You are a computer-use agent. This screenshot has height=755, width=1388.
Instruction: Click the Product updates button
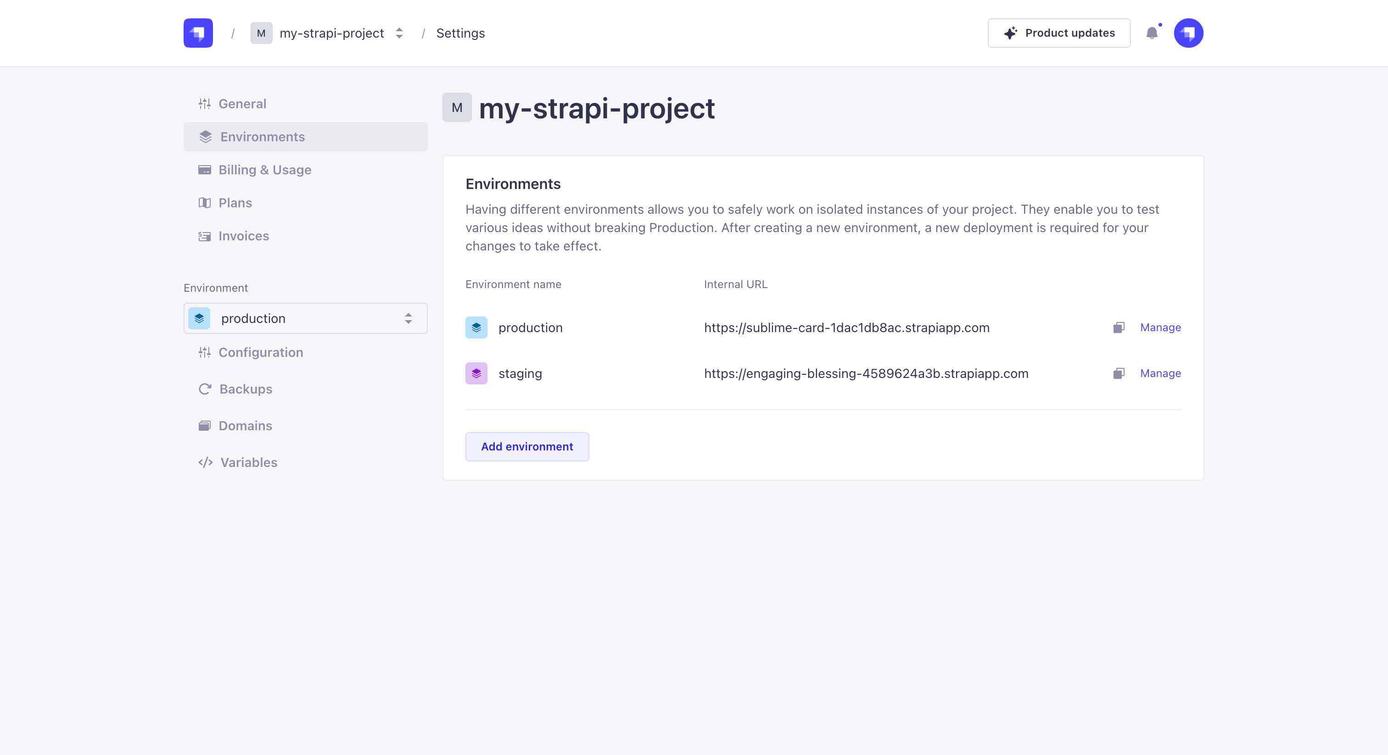[x=1058, y=33]
